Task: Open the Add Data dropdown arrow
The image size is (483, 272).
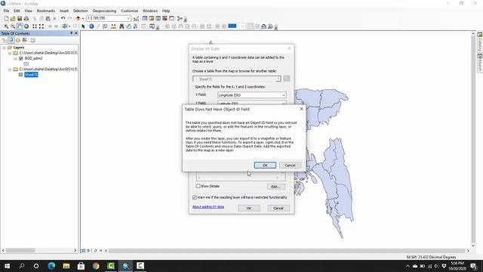Action: click(x=82, y=18)
